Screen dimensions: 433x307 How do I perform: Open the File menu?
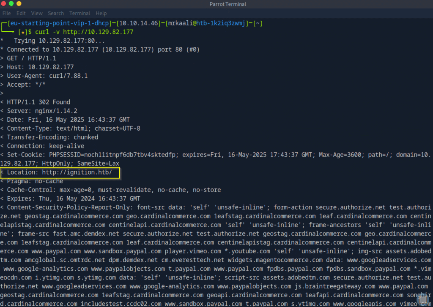pyautogui.click(x=7, y=14)
